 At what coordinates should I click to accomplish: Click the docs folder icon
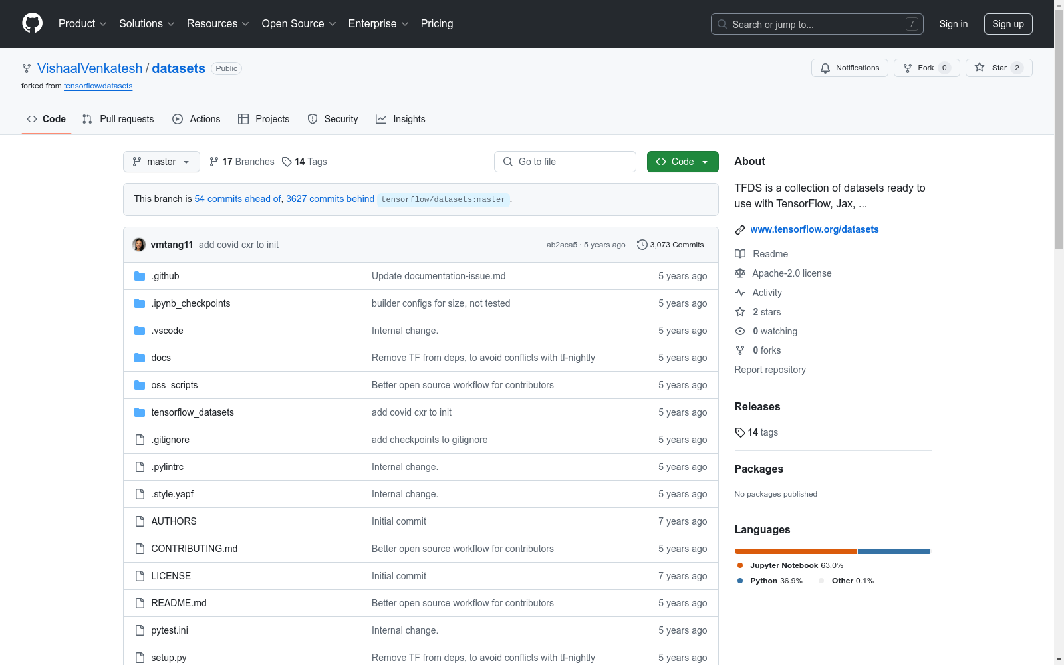pos(140,358)
